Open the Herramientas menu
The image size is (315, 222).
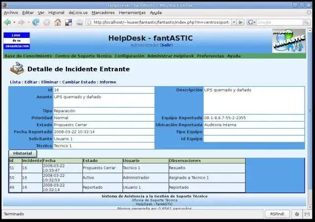click(x=132, y=13)
